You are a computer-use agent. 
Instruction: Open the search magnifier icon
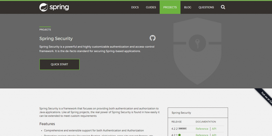(223, 7)
